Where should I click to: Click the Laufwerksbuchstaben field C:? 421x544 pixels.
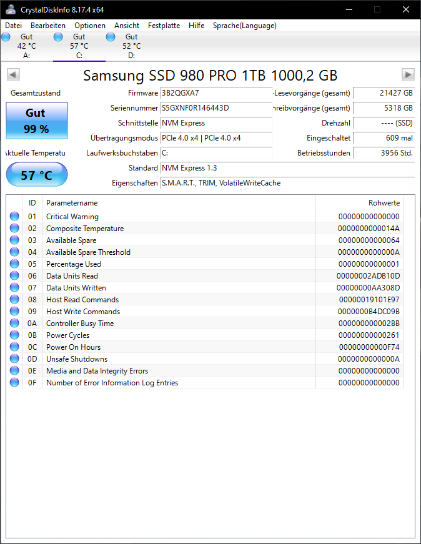(x=216, y=153)
